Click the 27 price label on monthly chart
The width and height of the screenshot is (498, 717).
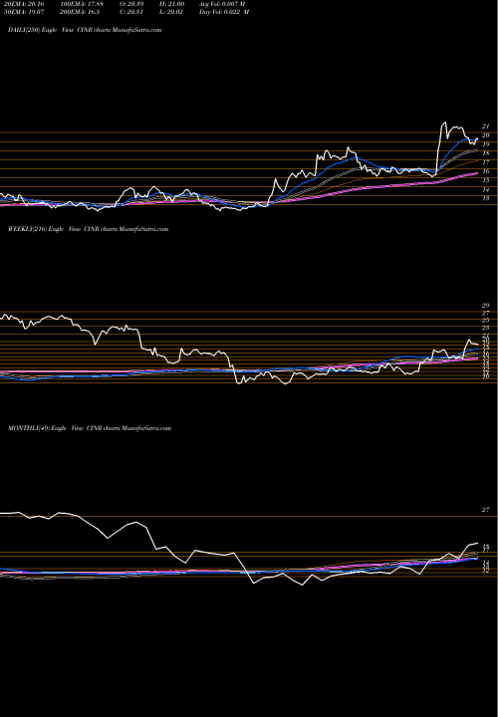pos(486,510)
